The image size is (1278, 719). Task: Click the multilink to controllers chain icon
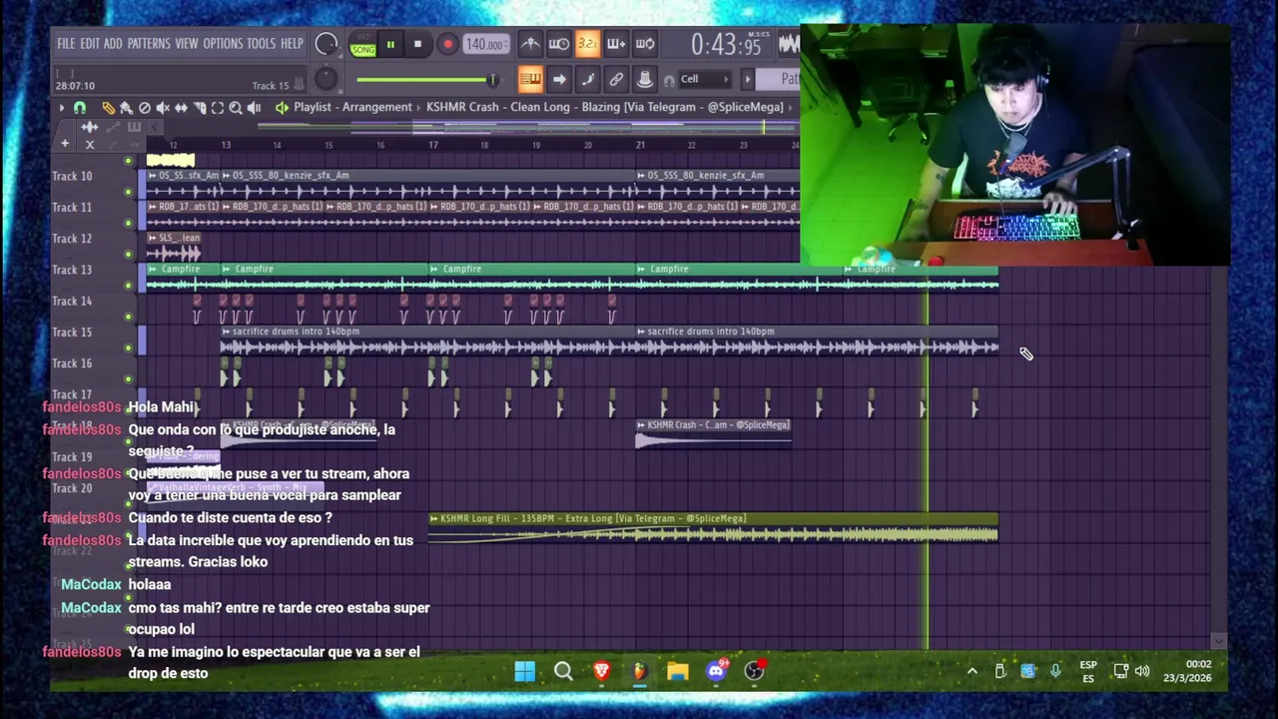(x=616, y=79)
